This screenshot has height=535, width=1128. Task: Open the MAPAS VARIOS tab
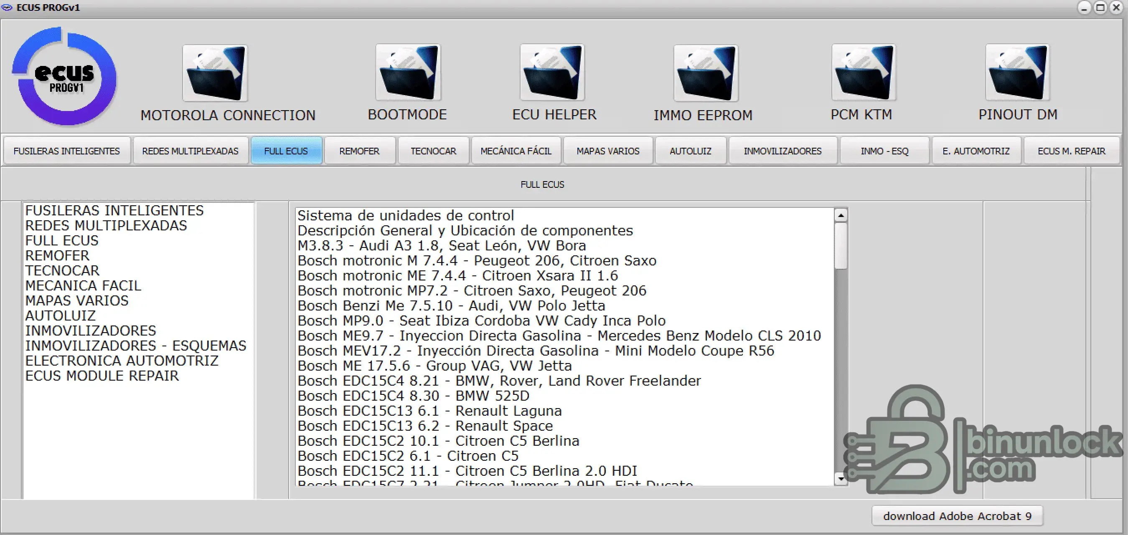coord(608,151)
